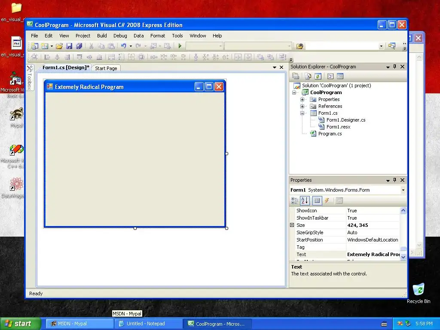Click the StartPosition property value WindowsDefaultLocation
The height and width of the screenshot is (330, 440).
373,240
